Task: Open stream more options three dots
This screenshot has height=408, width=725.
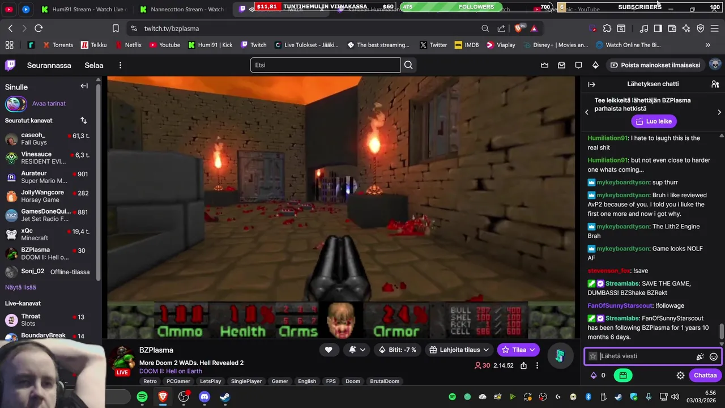Action: coord(537,365)
